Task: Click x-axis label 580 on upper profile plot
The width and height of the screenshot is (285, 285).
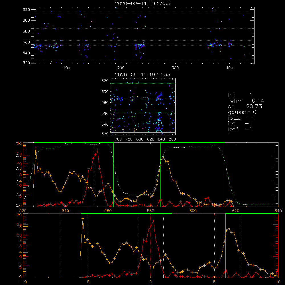Action: pyautogui.click(x=150, y=211)
